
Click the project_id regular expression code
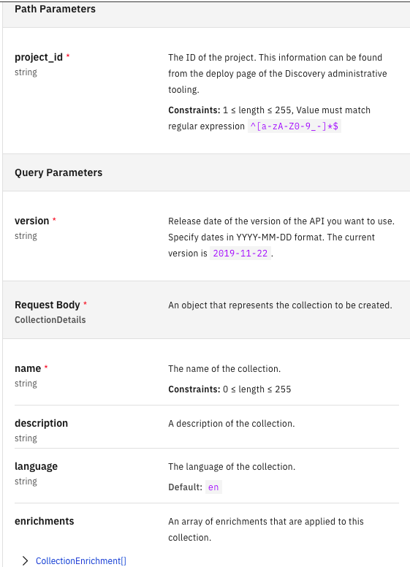coord(295,126)
